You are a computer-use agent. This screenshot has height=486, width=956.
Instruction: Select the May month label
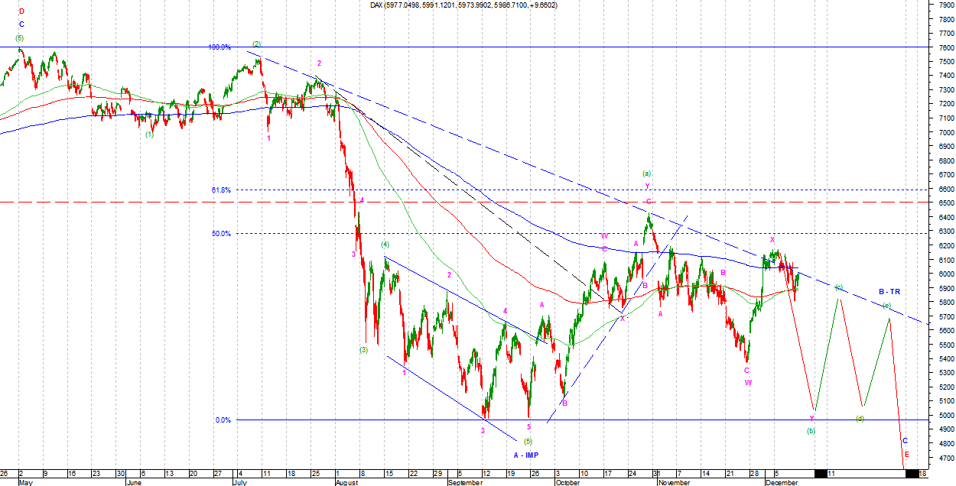(x=26, y=482)
